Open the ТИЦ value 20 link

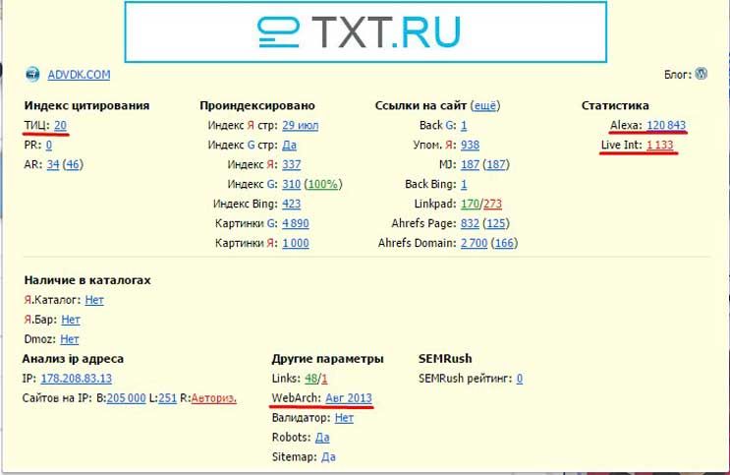pyautogui.click(x=60, y=126)
